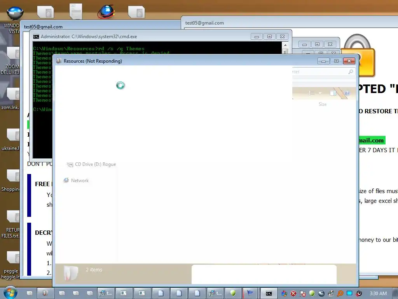Select the RETURN FILES.txt desktop icon

[x=10, y=225]
